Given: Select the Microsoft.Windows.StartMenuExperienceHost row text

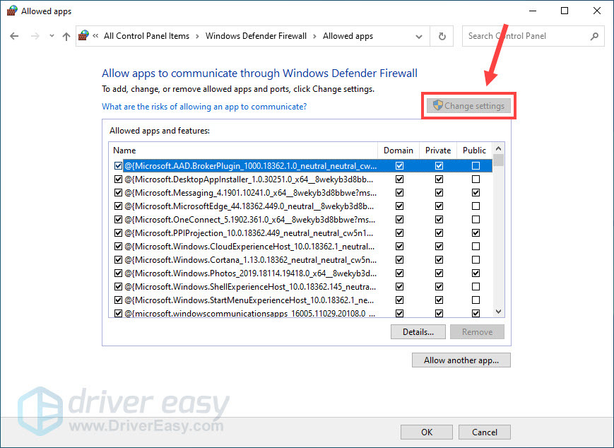Looking at the screenshot, I should tap(249, 300).
